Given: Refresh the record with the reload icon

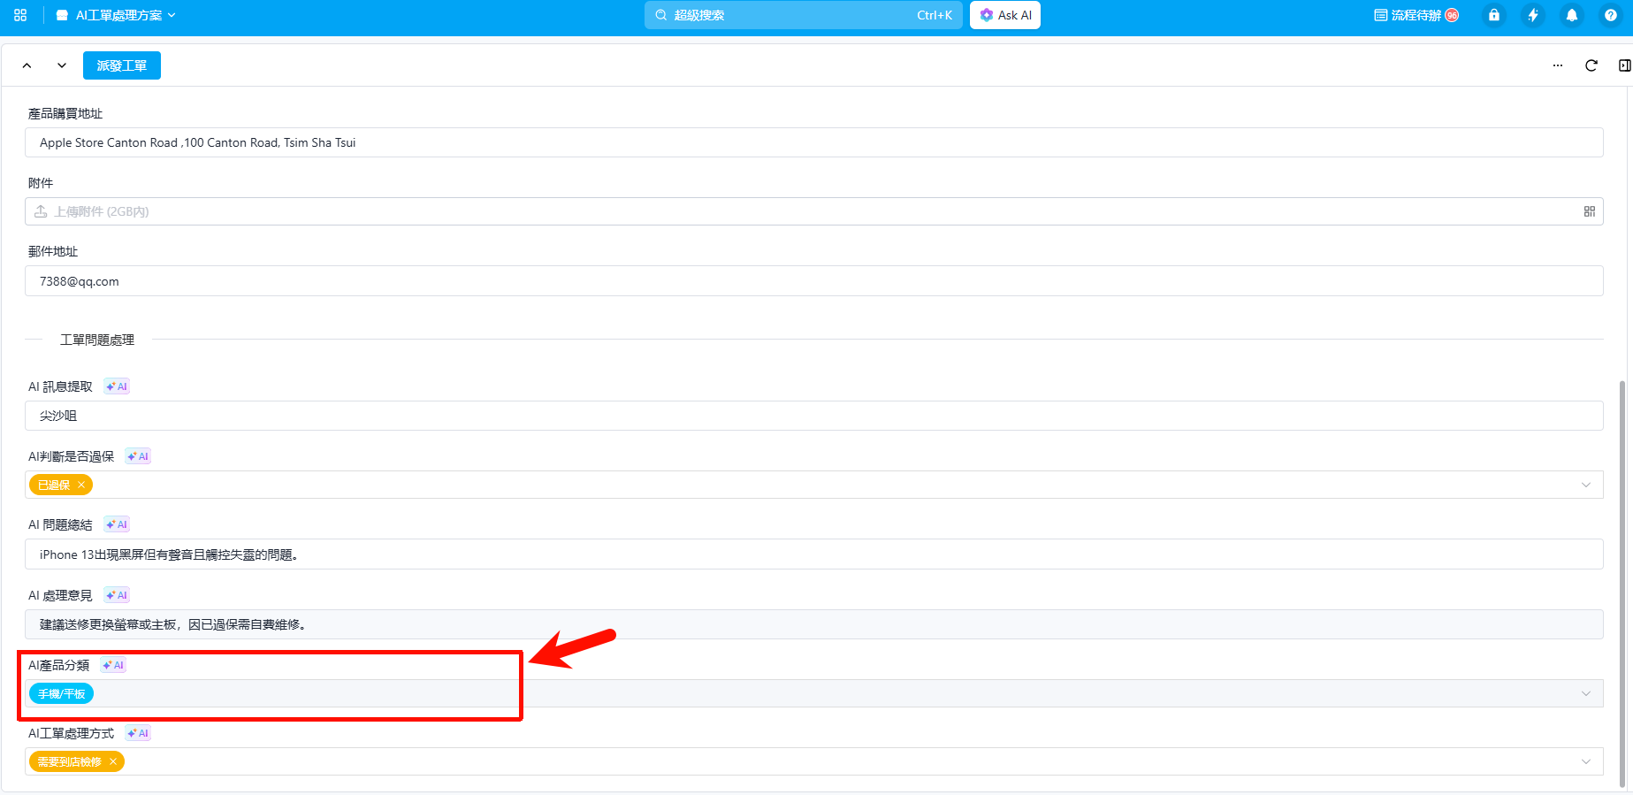Looking at the screenshot, I should coord(1591,65).
